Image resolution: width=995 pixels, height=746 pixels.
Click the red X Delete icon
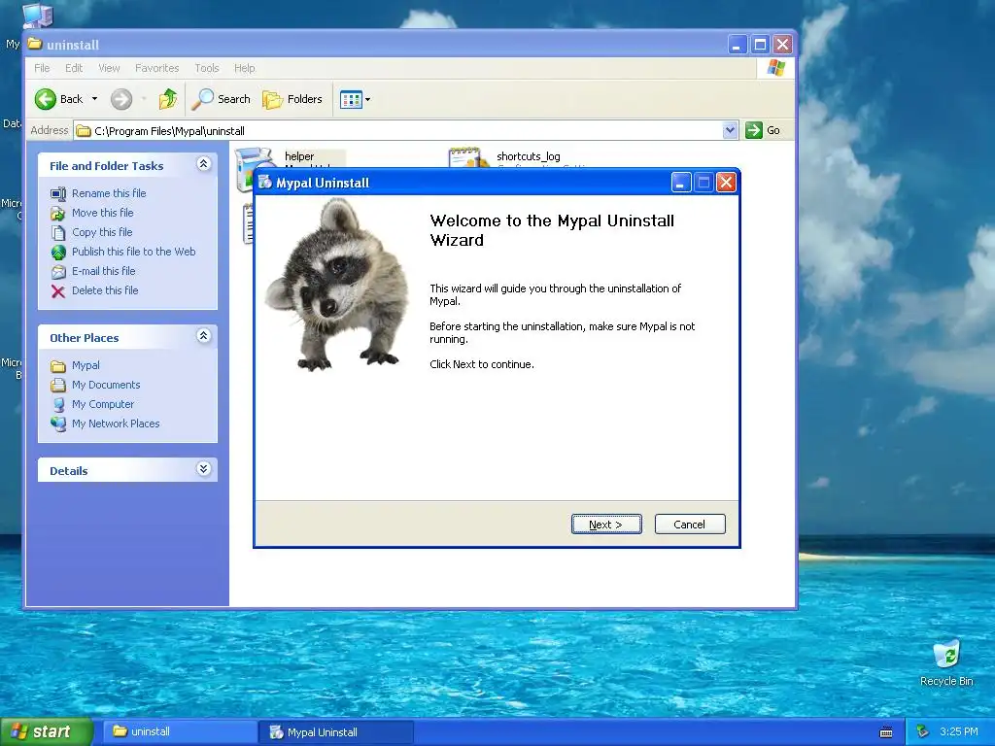tap(58, 291)
